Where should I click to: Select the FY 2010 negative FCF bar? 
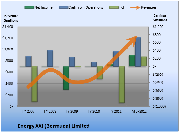[x=100, y=73]
